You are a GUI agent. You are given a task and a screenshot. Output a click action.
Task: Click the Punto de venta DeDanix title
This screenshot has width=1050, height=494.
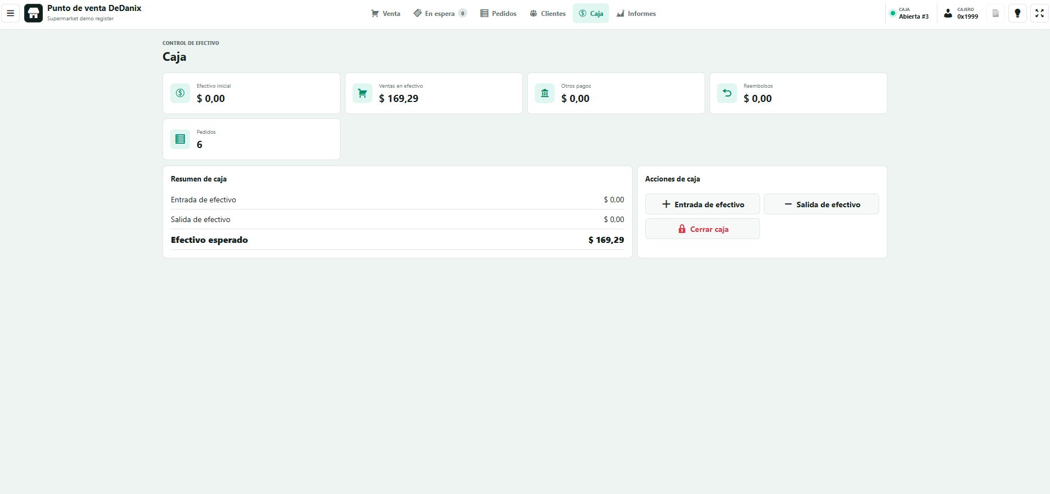[x=94, y=8]
